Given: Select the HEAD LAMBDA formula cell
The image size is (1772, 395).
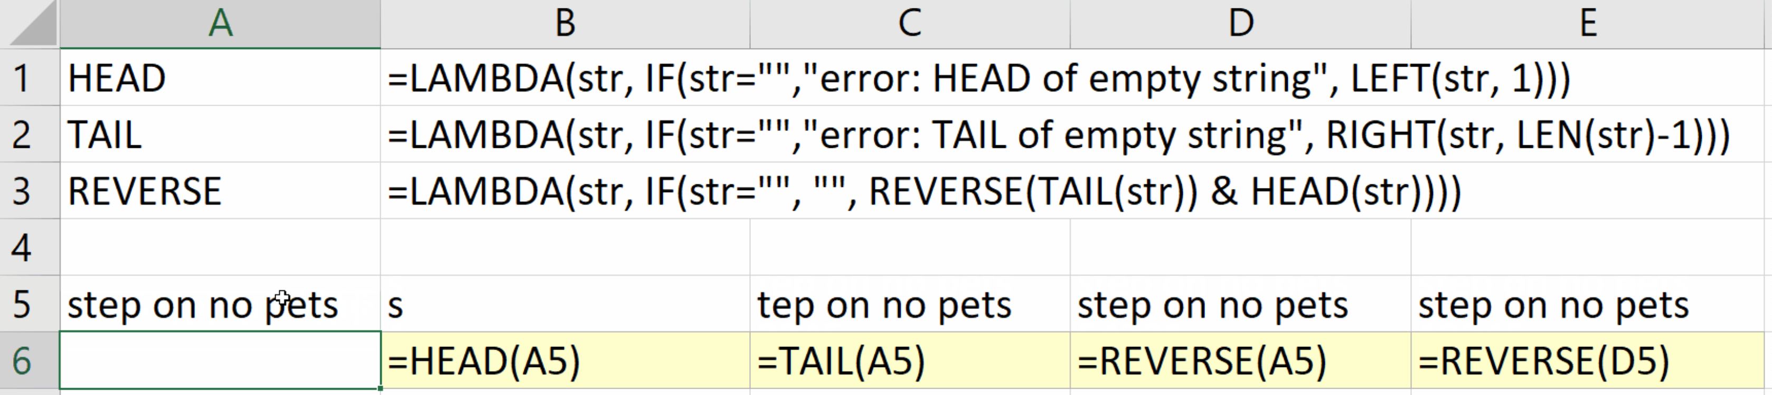Looking at the screenshot, I should coord(564,78).
